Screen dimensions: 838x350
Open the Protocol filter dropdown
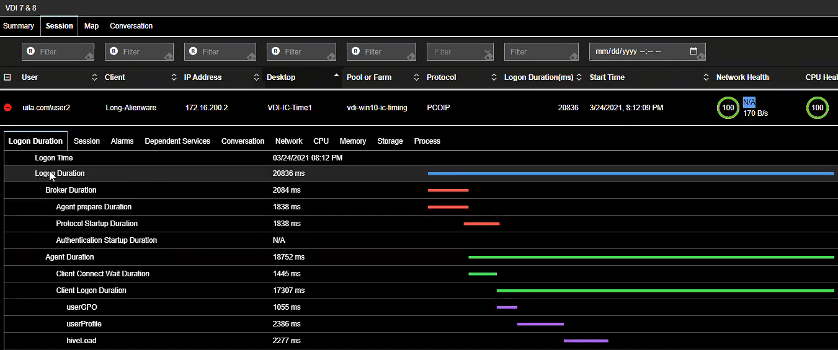(x=460, y=52)
